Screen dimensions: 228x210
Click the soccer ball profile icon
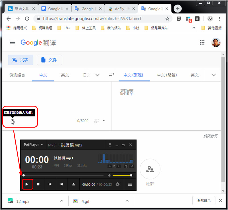(x=210, y=18)
